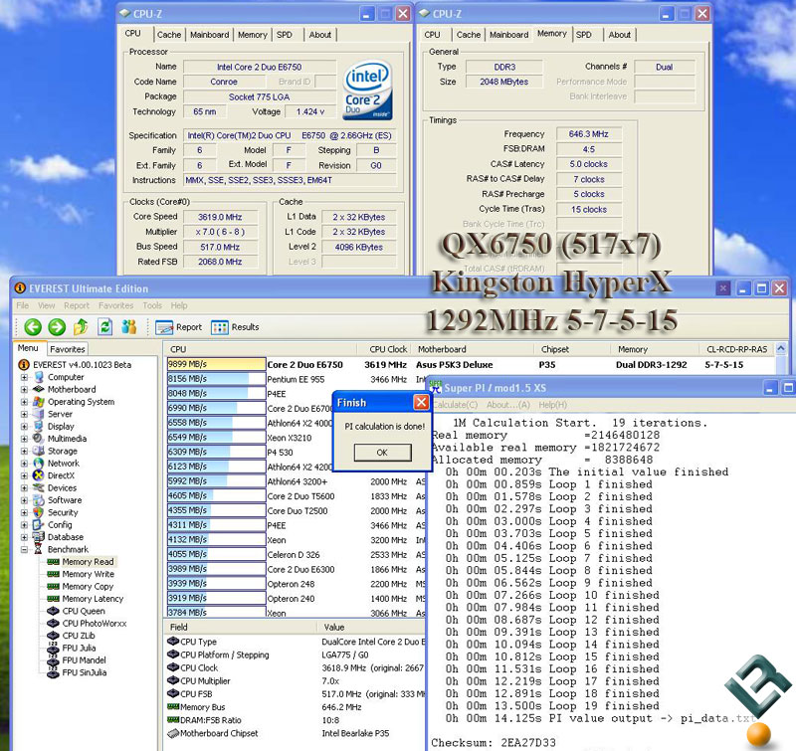This screenshot has height=751, width=796.
Task: Click the CPU Clock column header
Action: pos(388,349)
